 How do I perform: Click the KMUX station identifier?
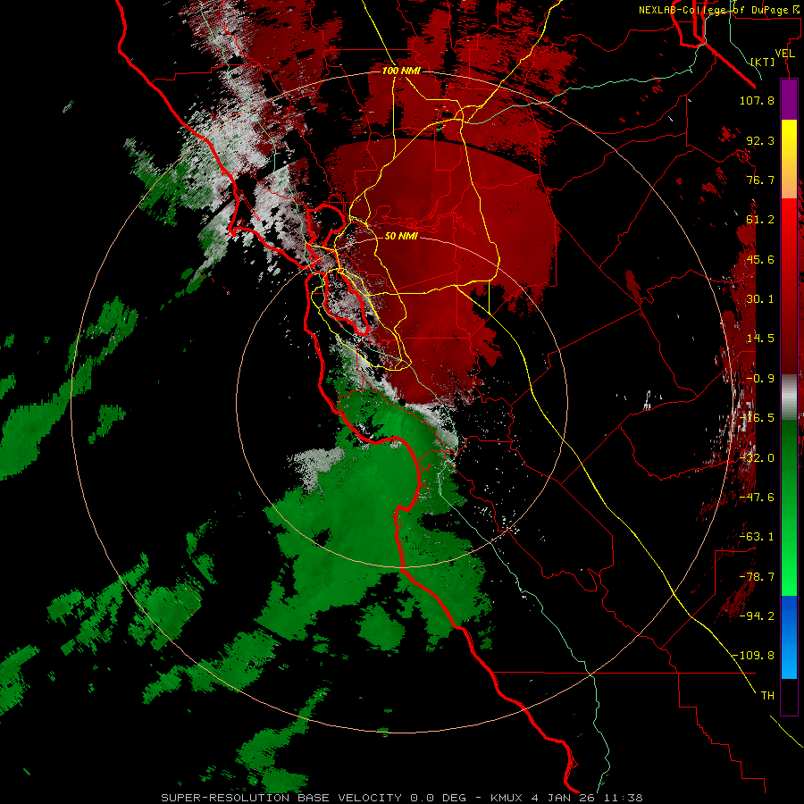(x=507, y=798)
